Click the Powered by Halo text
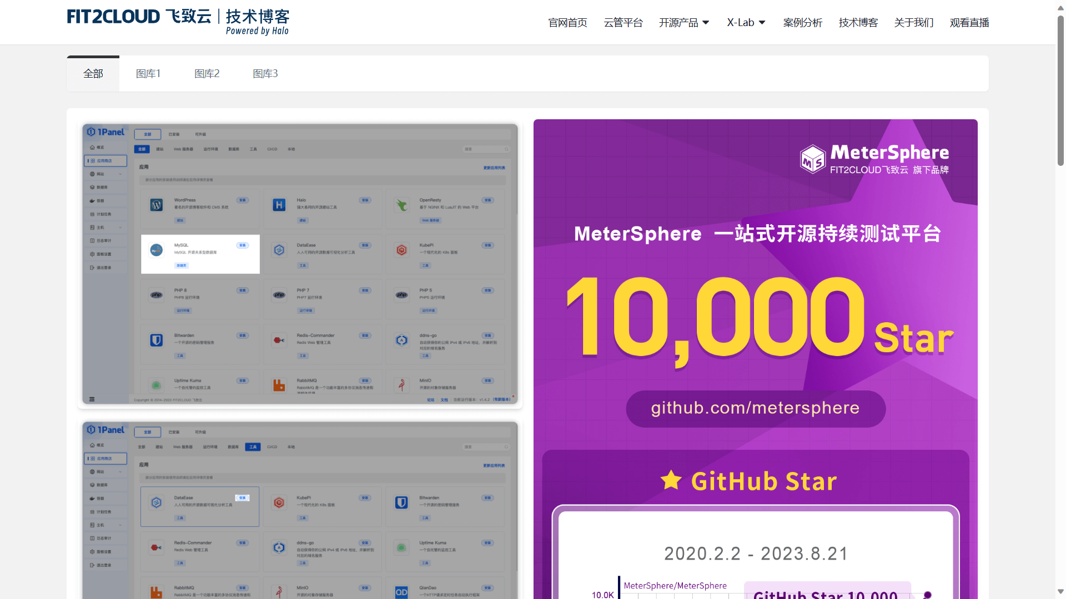The width and height of the screenshot is (1066, 599). tap(257, 31)
